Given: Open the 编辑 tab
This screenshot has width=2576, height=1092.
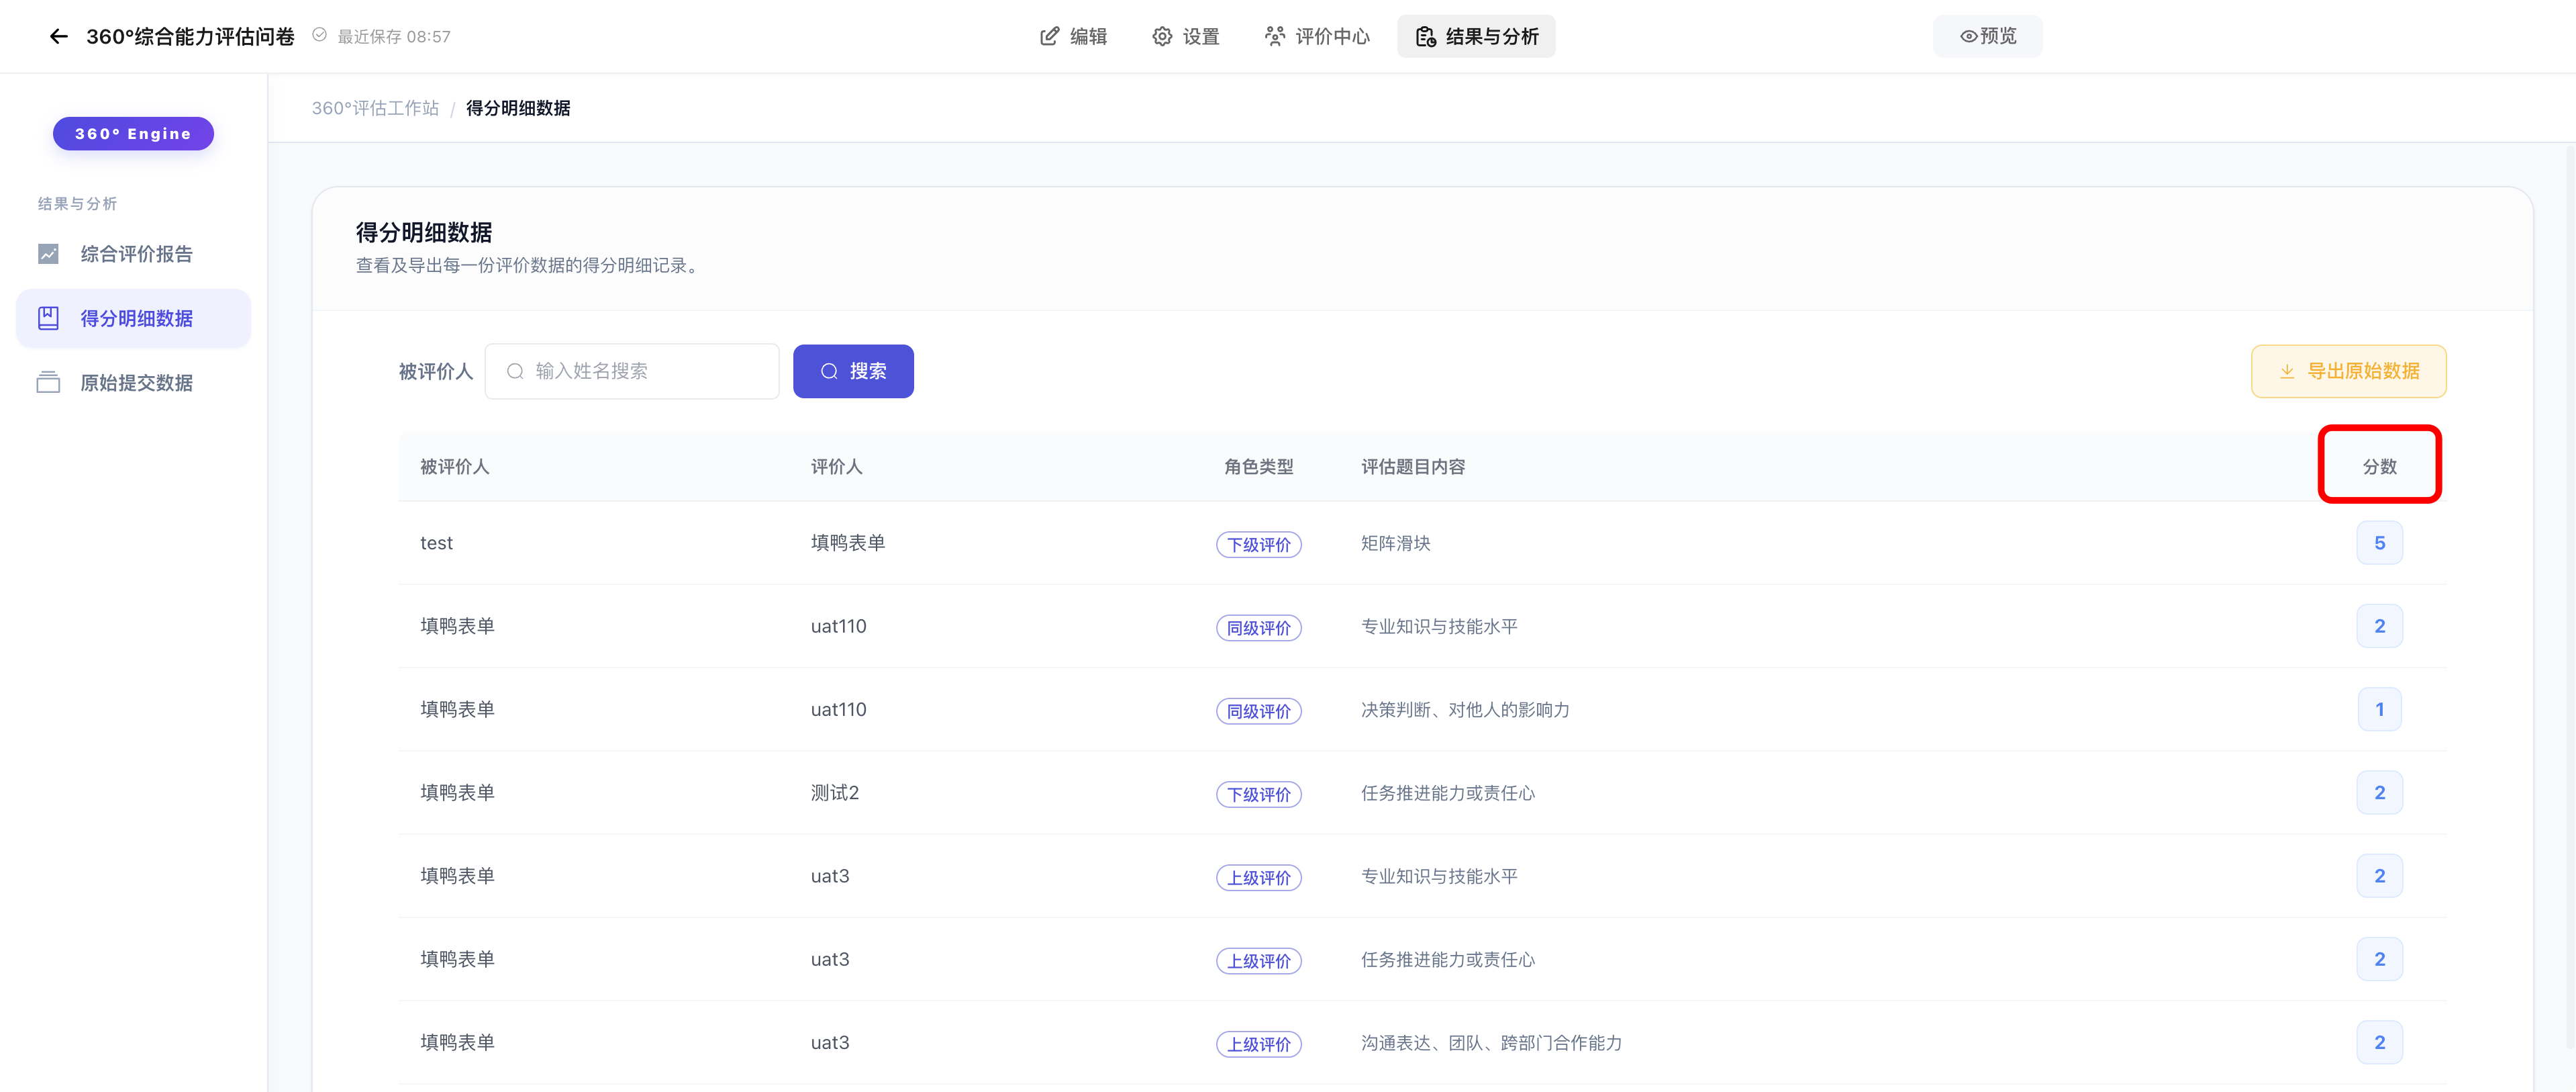Looking at the screenshot, I should point(1074,36).
